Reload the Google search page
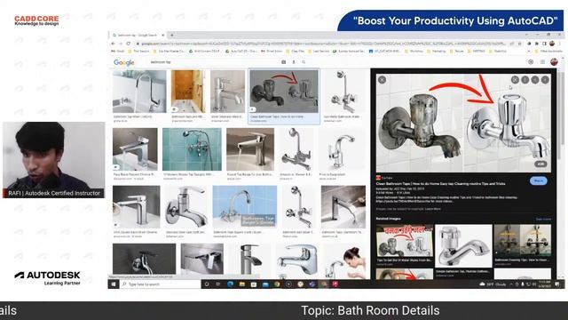 point(128,44)
